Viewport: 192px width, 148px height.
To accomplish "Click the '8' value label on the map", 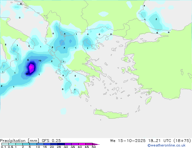I will point(28,60).
